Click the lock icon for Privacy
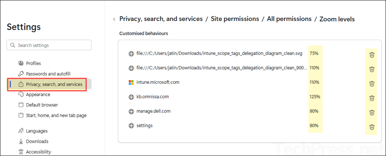The image size is (386, 156). click(x=21, y=84)
